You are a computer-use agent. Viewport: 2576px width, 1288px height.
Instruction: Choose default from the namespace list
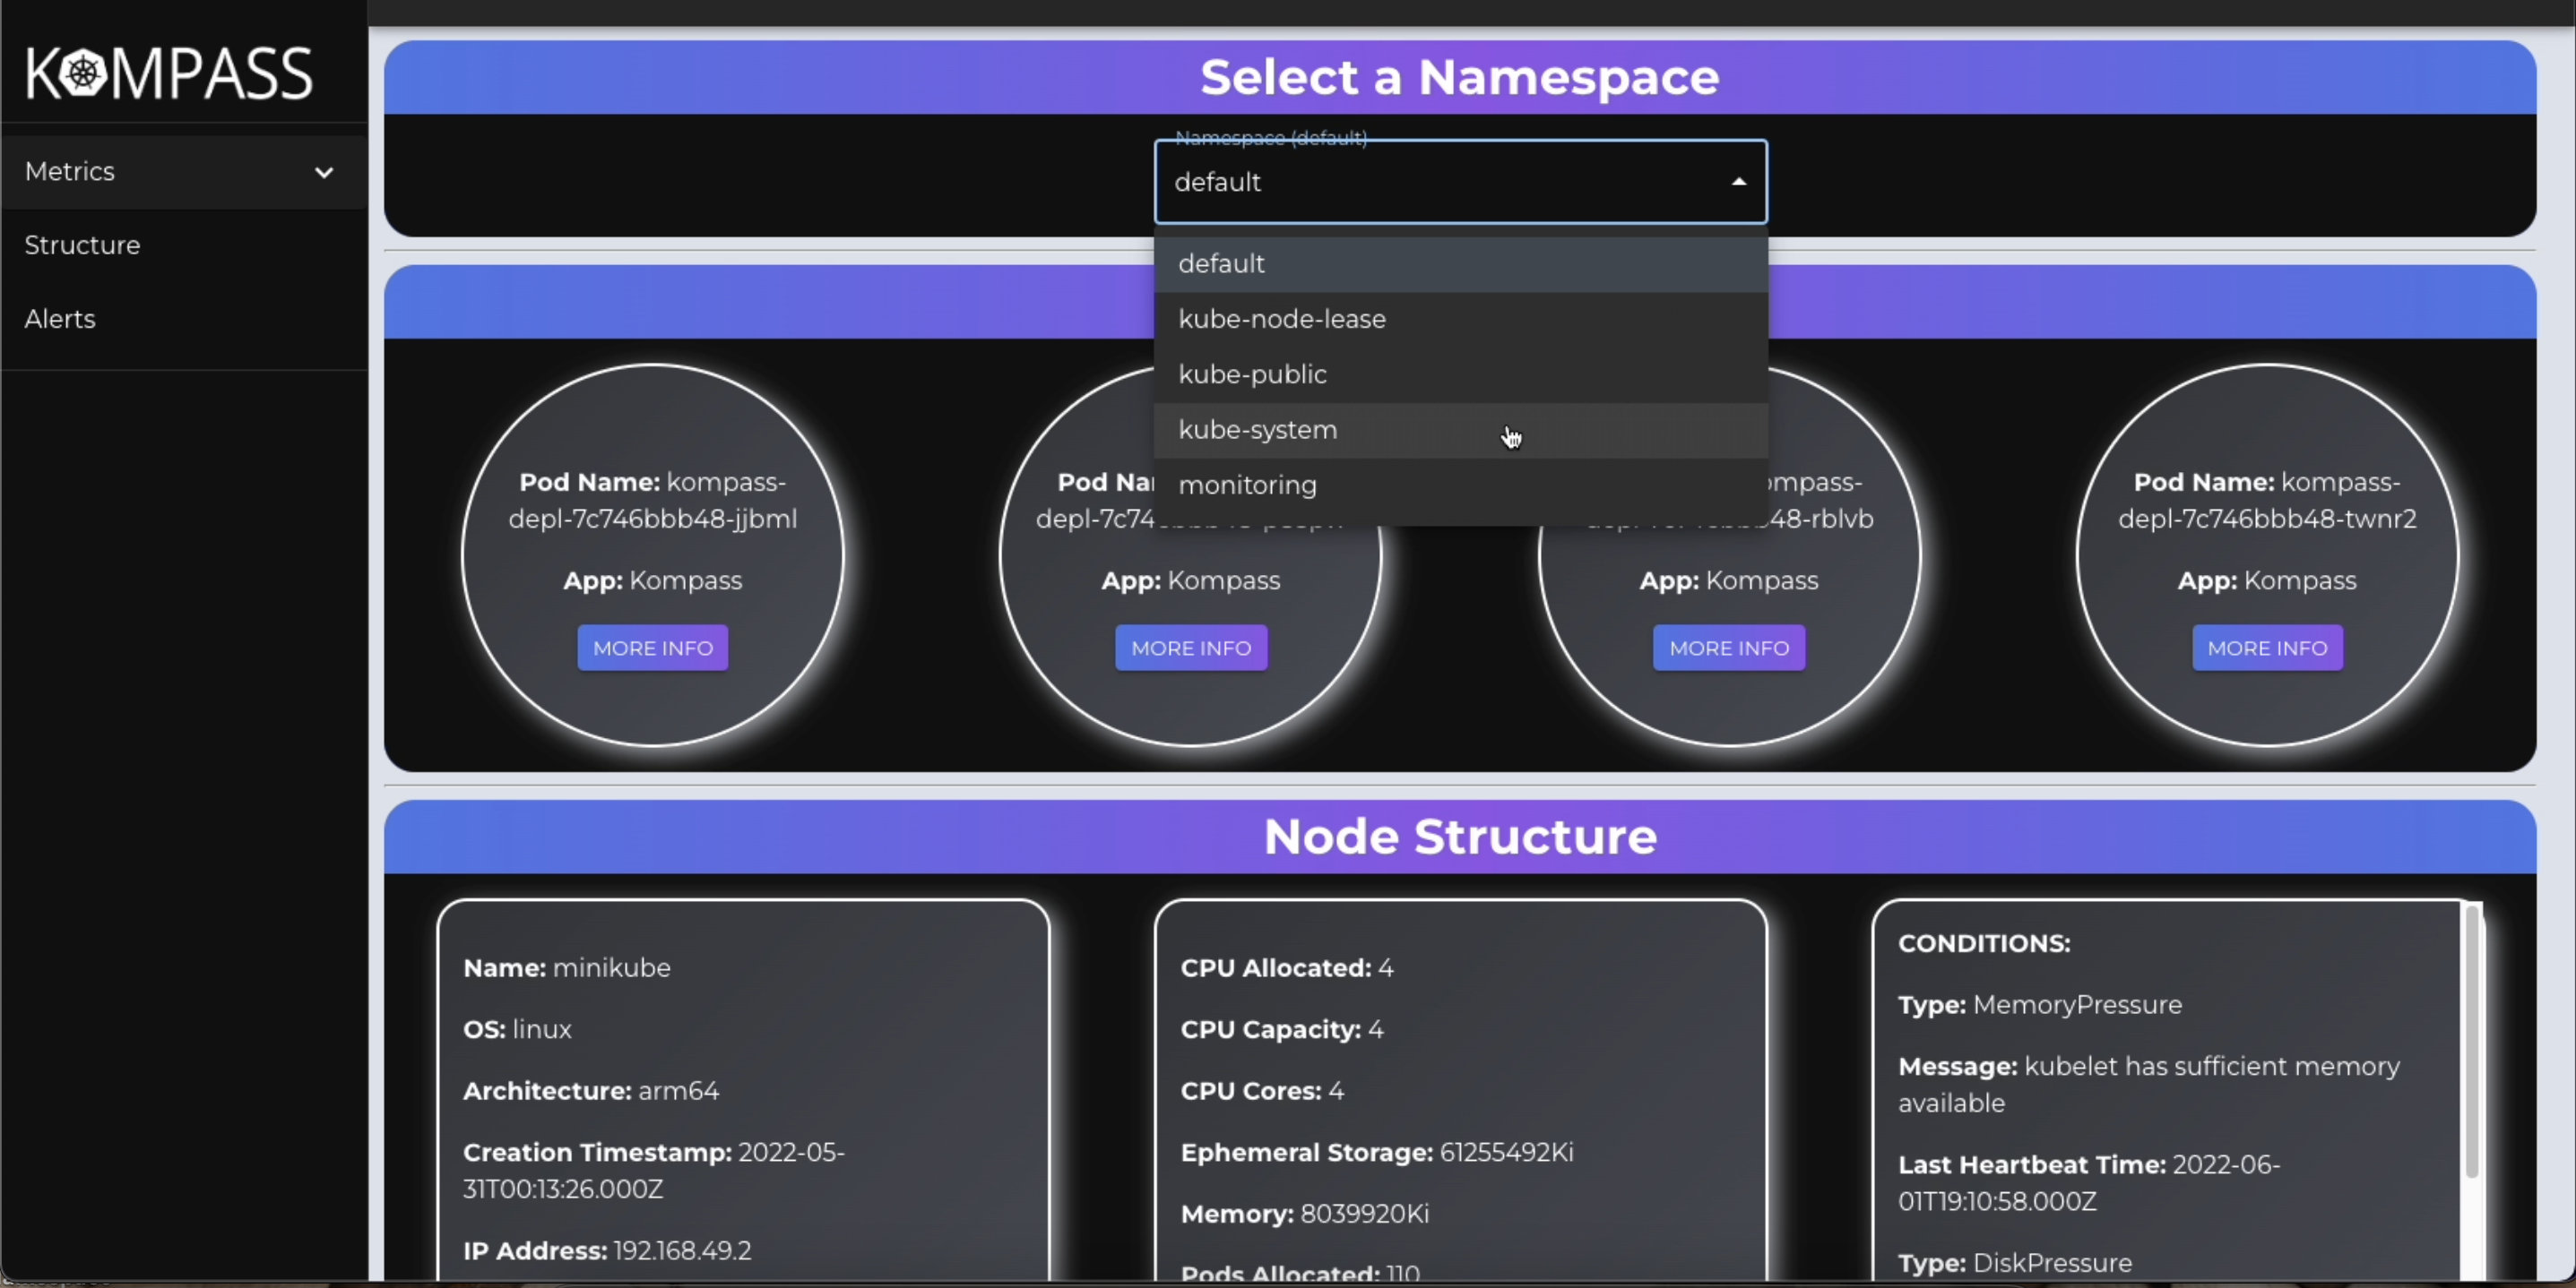[1460, 264]
